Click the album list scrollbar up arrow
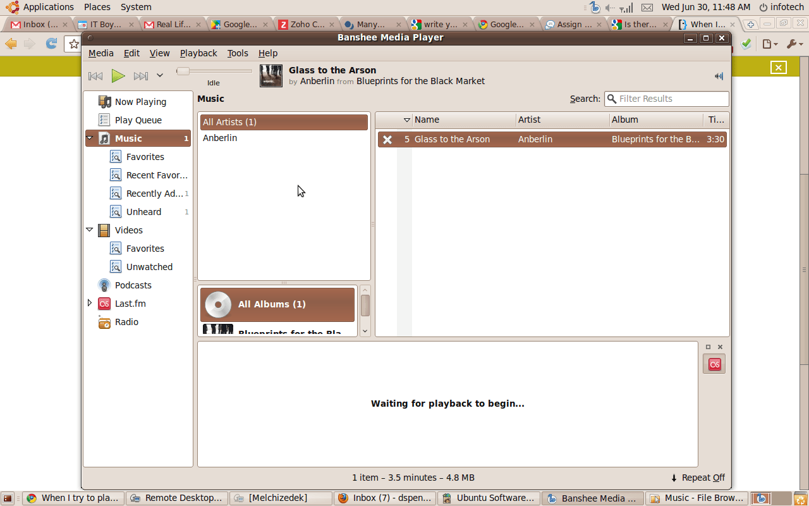 click(365, 291)
